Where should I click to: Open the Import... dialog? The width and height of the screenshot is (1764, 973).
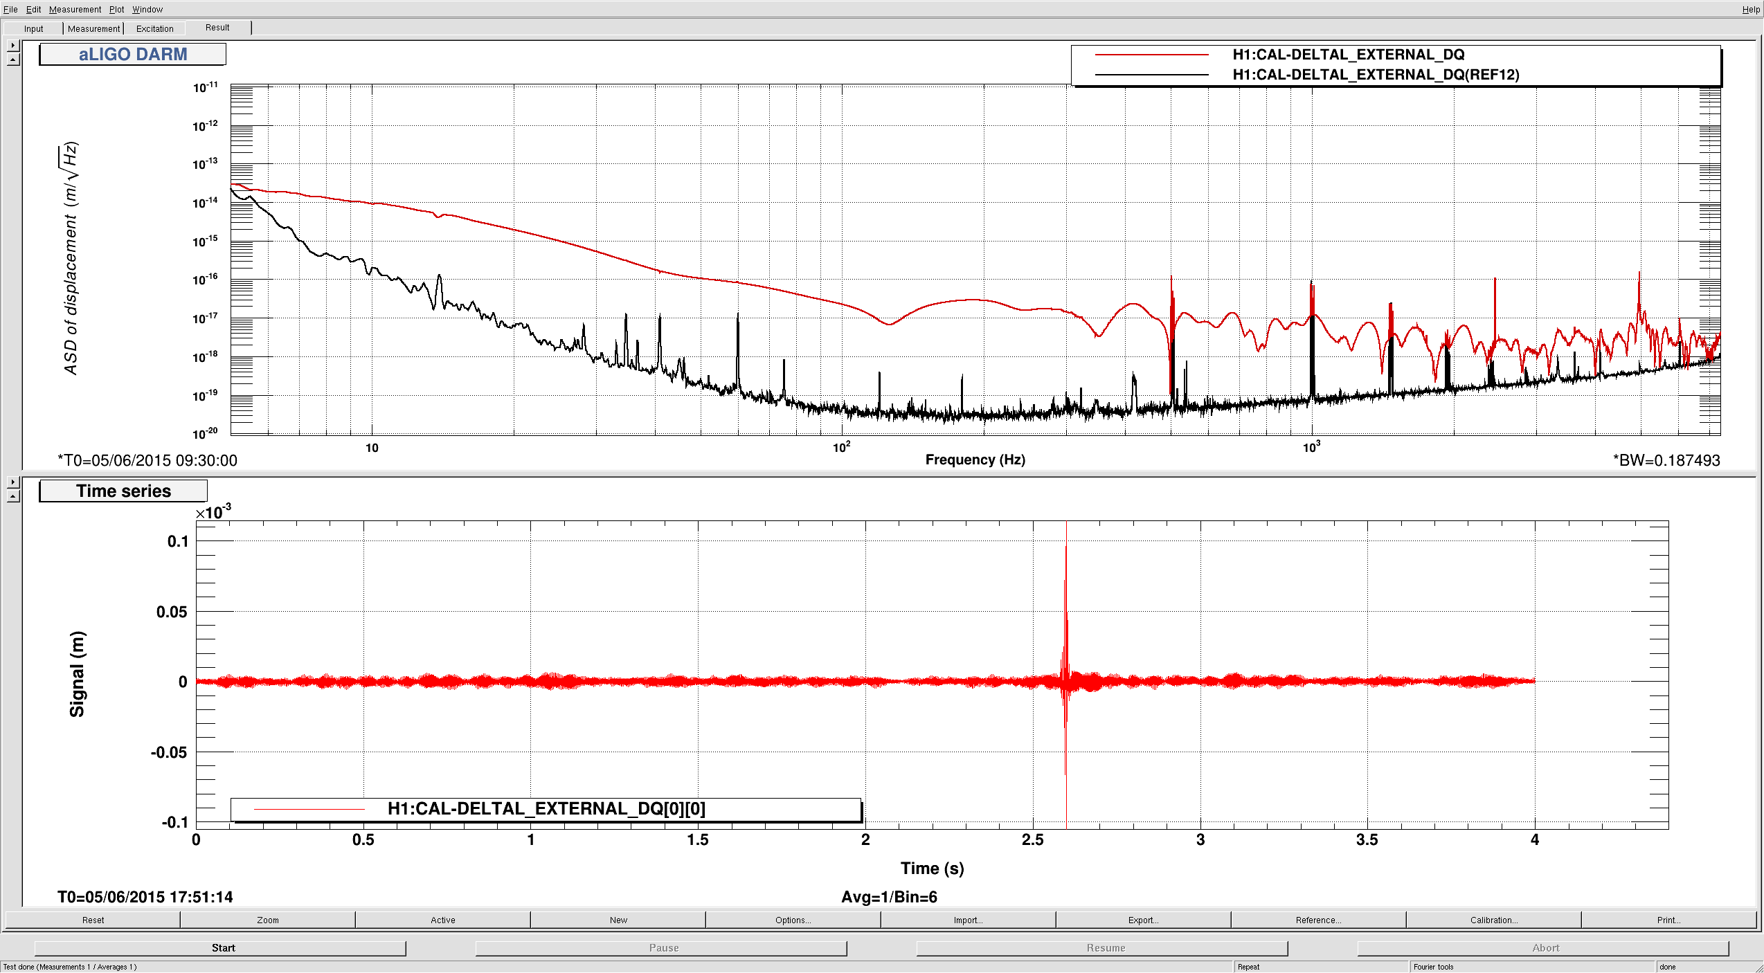click(969, 920)
